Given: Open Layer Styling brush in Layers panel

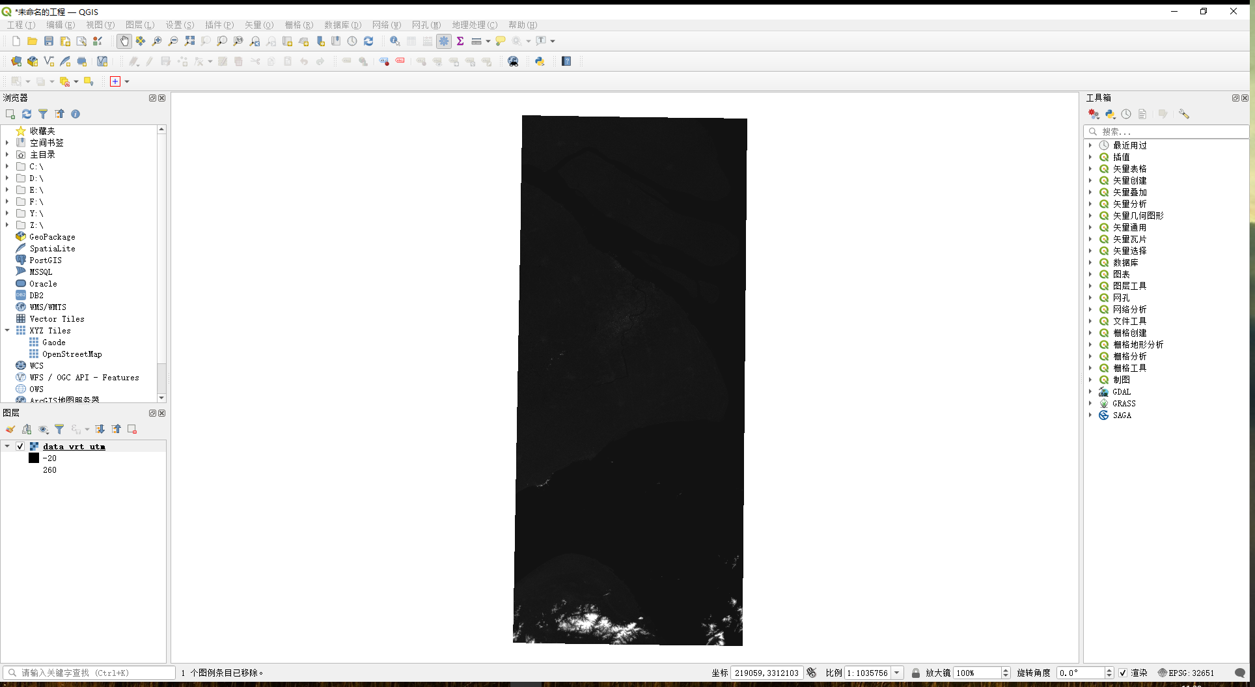Looking at the screenshot, I should pyautogui.click(x=10, y=429).
